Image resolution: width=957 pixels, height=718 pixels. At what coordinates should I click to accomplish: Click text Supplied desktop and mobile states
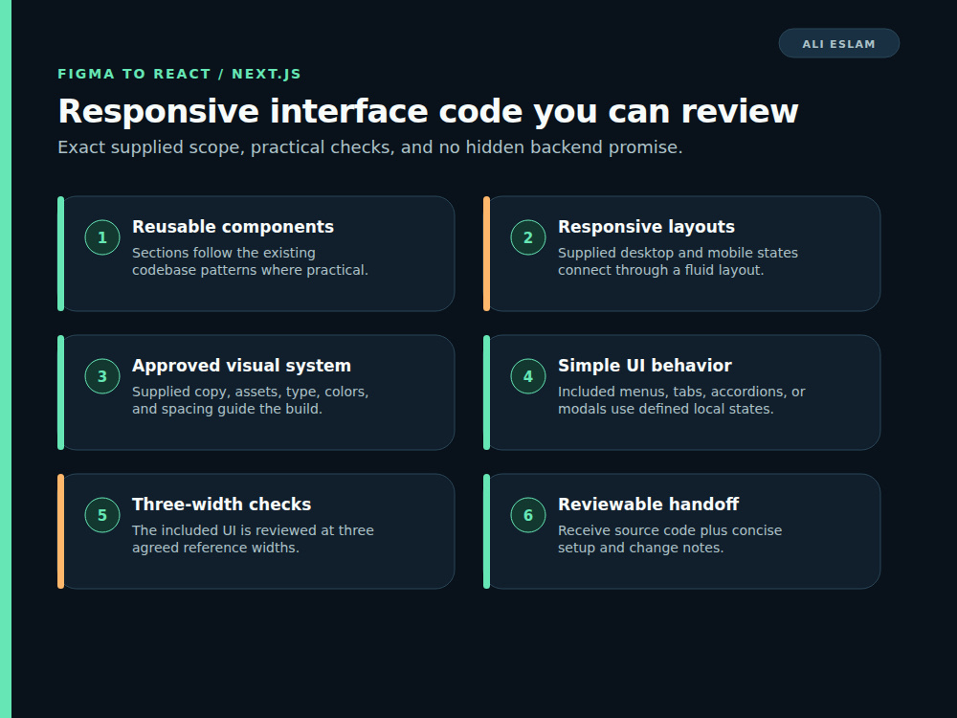(x=679, y=261)
